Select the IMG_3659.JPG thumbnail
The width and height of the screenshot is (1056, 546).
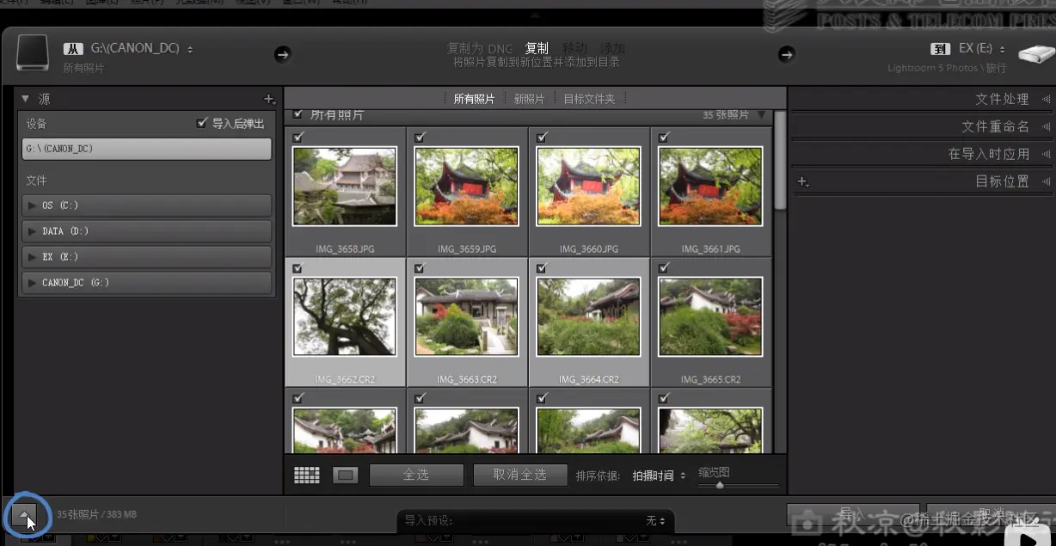click(466, 186)
